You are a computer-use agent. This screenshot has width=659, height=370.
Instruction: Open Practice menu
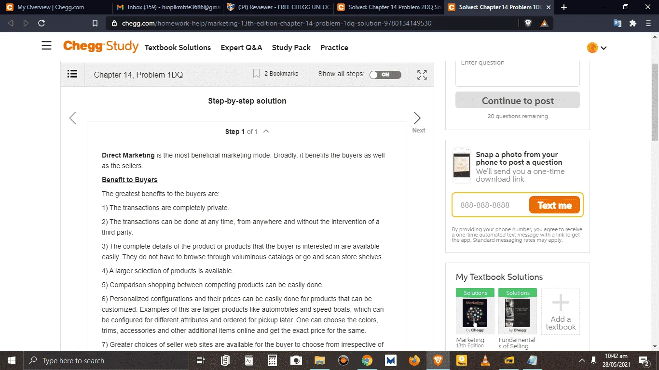coord(334,48)
